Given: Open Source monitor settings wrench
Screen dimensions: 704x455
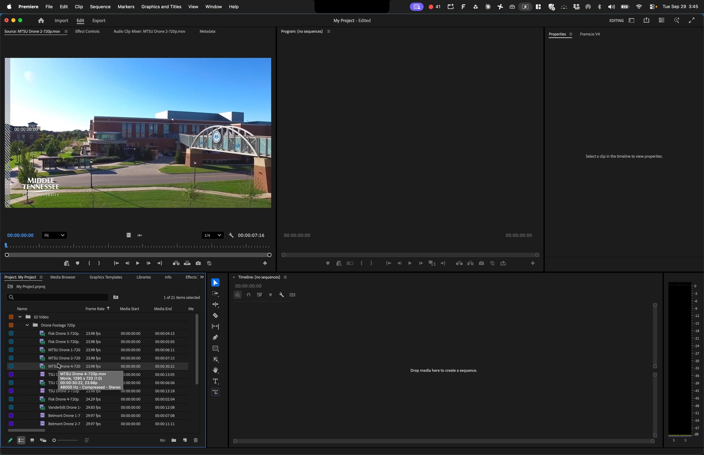Looking at the screenshot, I should pos(231,235).
